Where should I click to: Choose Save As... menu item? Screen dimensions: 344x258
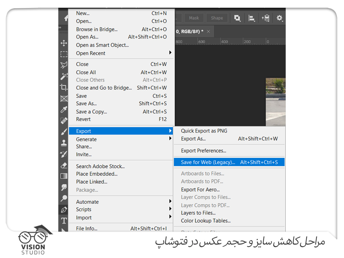click(x=121, y=103)
